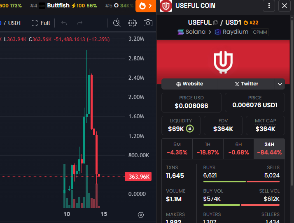The width and height of the screenshot is (294, 223).
Task: Toggle Full screen chart mode
Action: coord(41,23)
